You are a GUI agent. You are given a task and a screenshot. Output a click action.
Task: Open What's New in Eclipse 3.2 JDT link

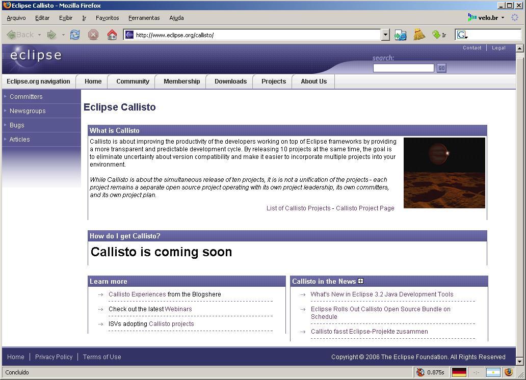(382, 294)
